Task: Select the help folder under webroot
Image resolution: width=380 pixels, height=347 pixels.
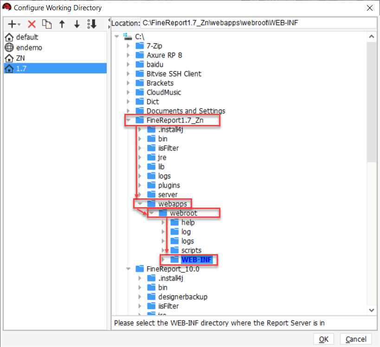Action: coord(188,223)
